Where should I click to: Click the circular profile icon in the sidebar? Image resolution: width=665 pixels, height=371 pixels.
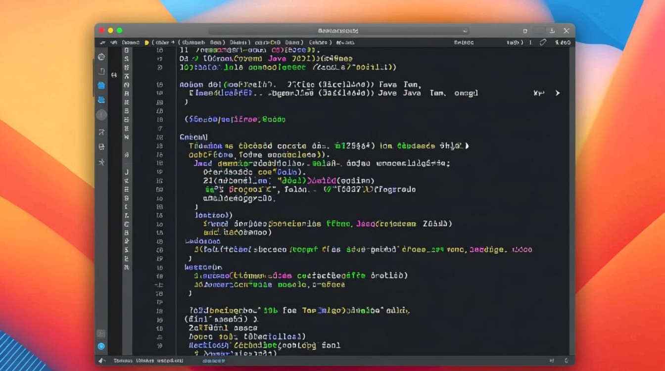pyautogui.click(x=101, y=115)
